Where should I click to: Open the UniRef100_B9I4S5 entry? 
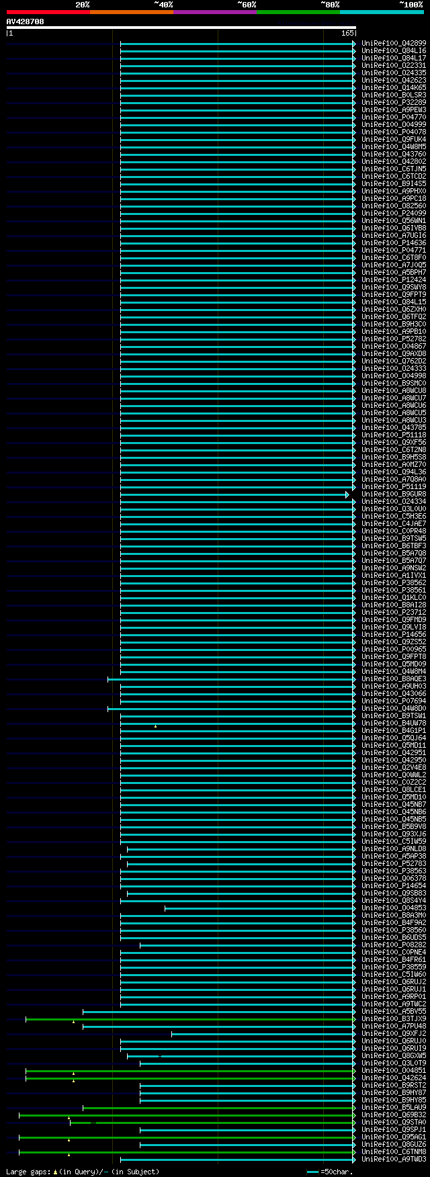tap(394, 184)
